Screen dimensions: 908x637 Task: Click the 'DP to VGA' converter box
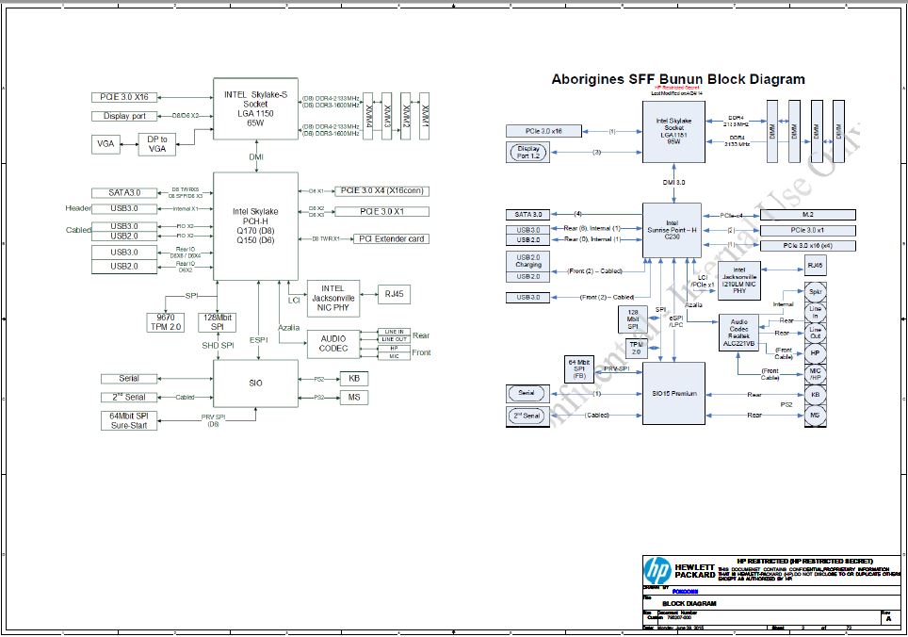(x=157, y=144)
